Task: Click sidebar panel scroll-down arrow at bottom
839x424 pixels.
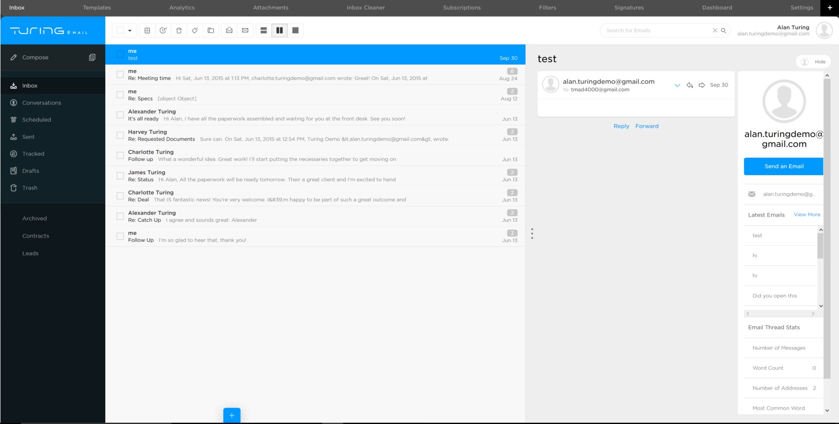Action: point(827,410)
